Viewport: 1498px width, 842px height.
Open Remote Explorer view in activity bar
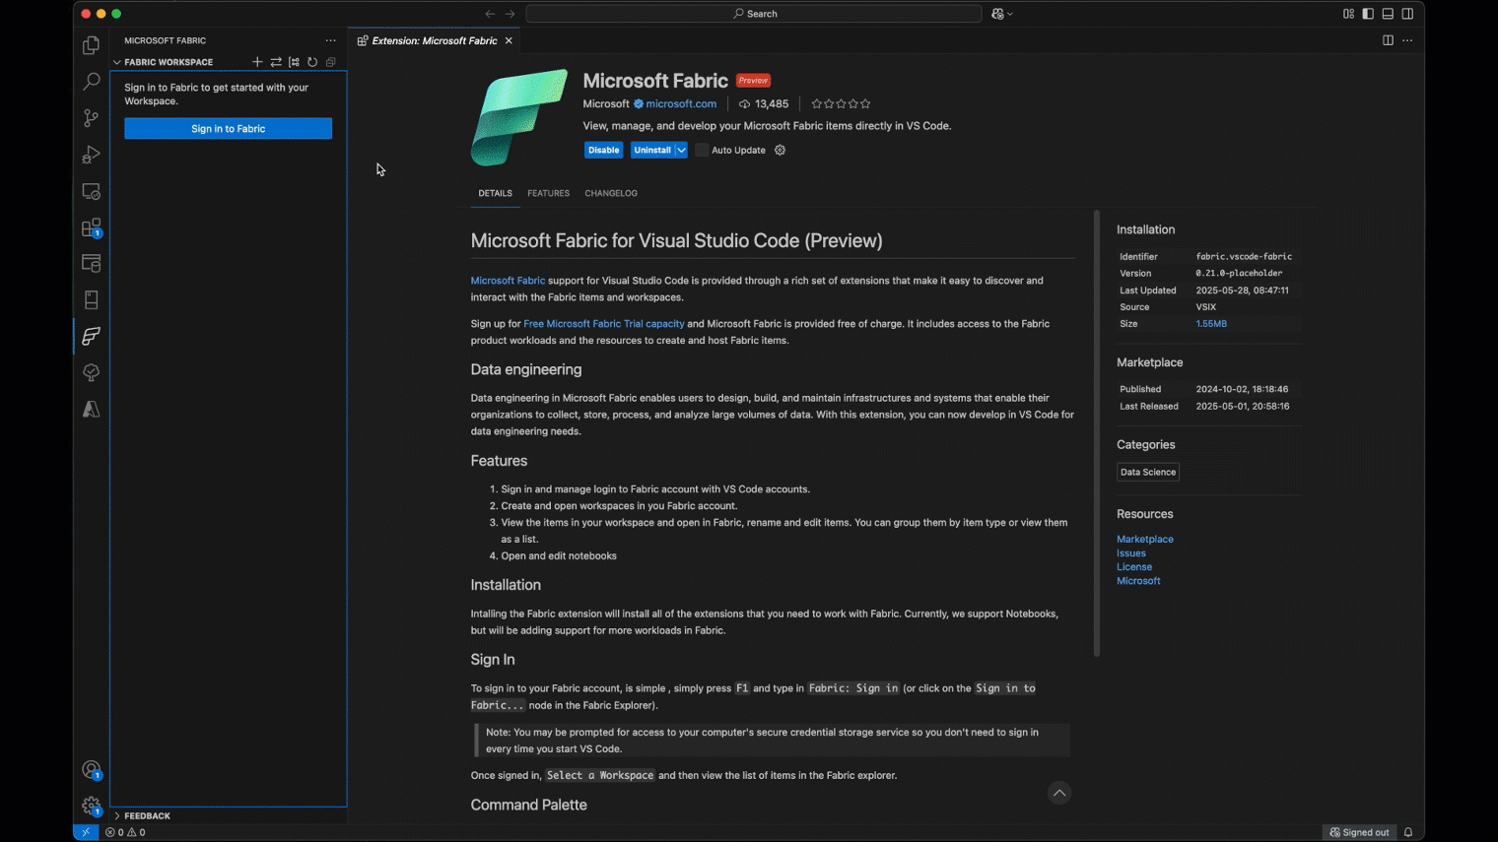point(91,191)
